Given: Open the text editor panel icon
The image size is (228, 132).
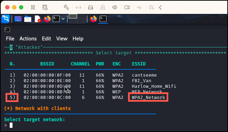Looking at the screenshot, I should 38,19.
